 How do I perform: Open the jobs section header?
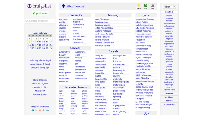pos(146,15)
